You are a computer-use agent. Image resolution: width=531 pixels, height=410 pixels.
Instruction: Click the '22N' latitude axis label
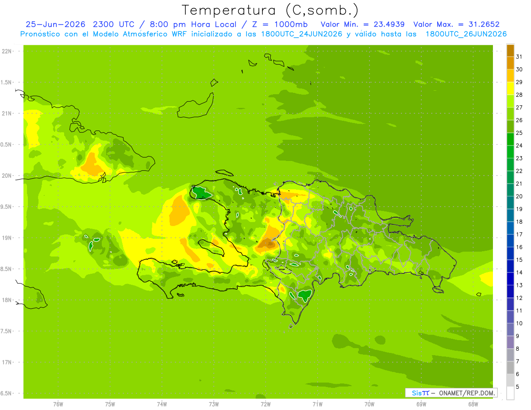click(x=7, y=51)
